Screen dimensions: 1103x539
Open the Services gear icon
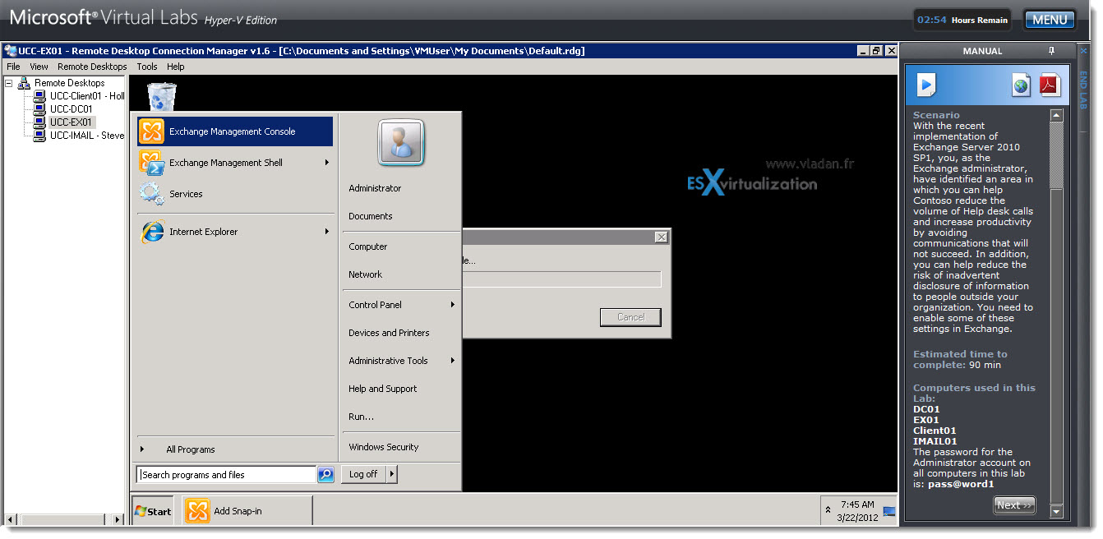tap(151, 194)
